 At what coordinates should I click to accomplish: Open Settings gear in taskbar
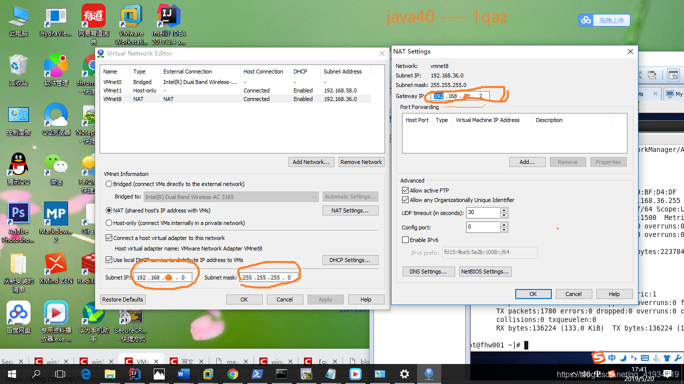coord(404,373)
